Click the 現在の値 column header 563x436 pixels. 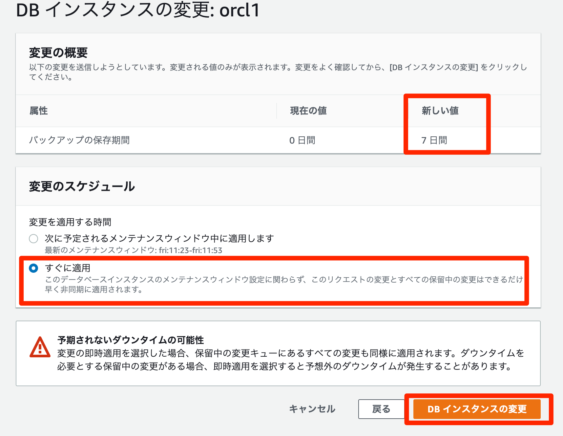[x=308, y=111]
